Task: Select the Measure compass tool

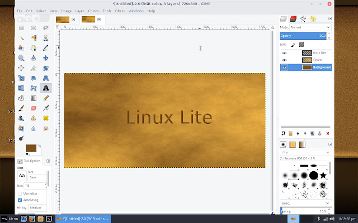Action: click(x=34, y=58)
